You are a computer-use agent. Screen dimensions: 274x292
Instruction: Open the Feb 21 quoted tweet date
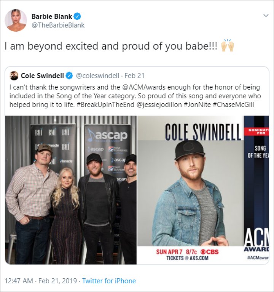click(x=134, y=76)
